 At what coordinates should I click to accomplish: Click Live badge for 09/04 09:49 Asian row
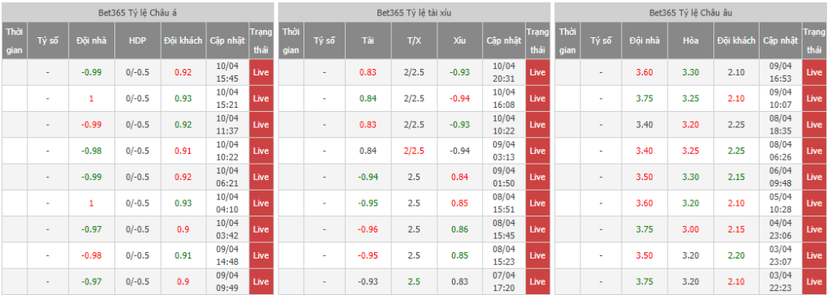[260, 281]
